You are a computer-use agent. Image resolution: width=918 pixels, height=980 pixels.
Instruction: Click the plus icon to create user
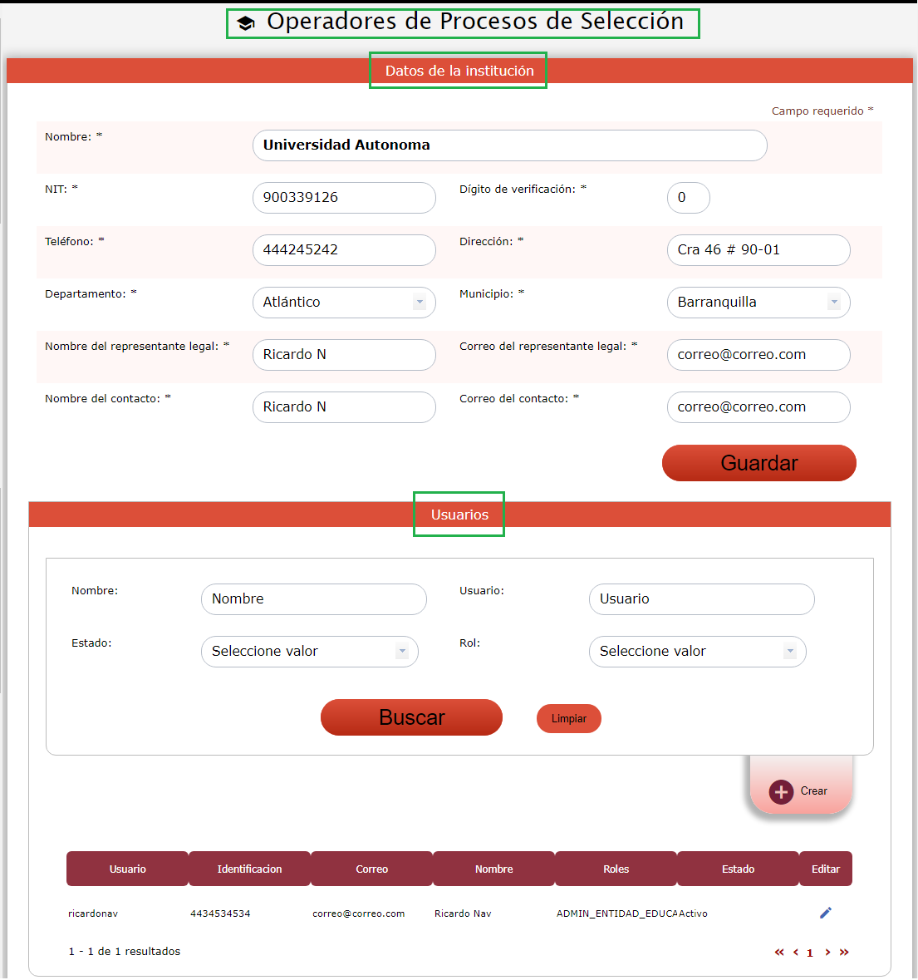(x=781, y=791)
